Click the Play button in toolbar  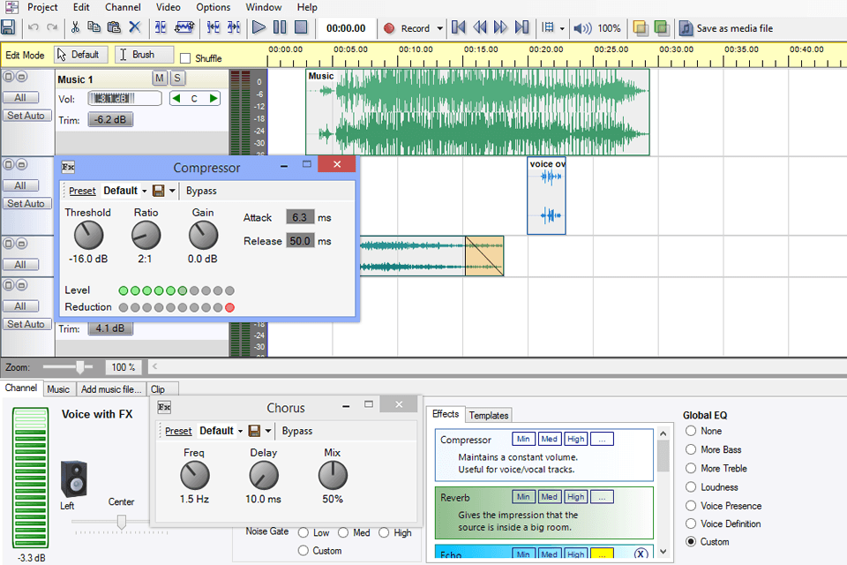point(259,28)
